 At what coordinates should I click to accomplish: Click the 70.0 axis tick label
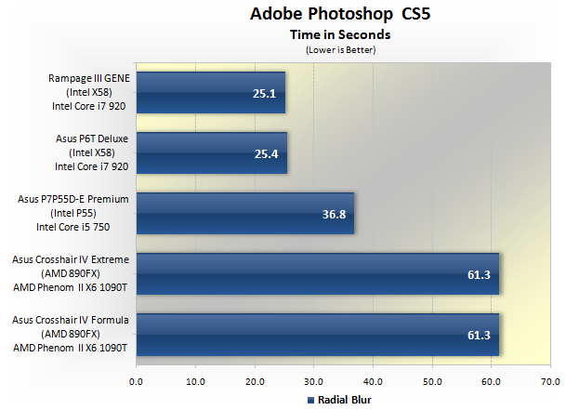pos(550,381)
